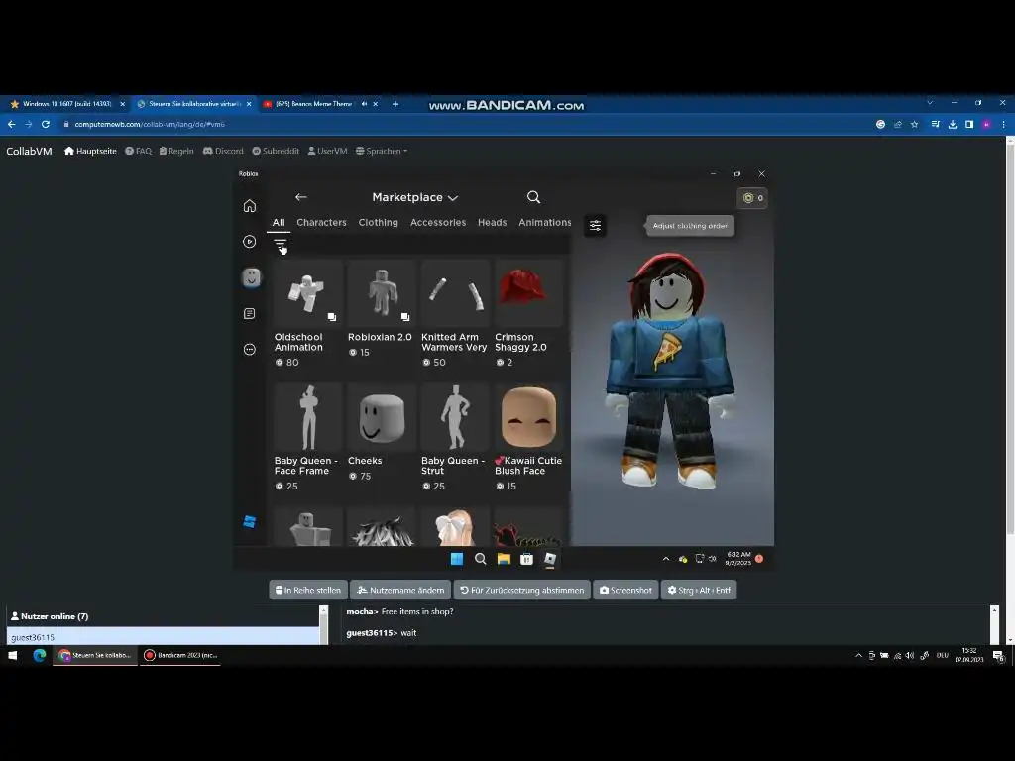This screenshot has height=761, width=1015.
Task: Open a new browser tab
Action: (x=395, y=103)
